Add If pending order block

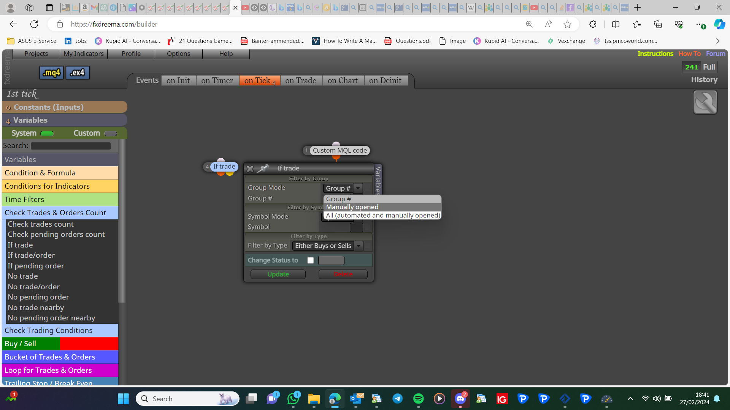[x=36, y=266]
